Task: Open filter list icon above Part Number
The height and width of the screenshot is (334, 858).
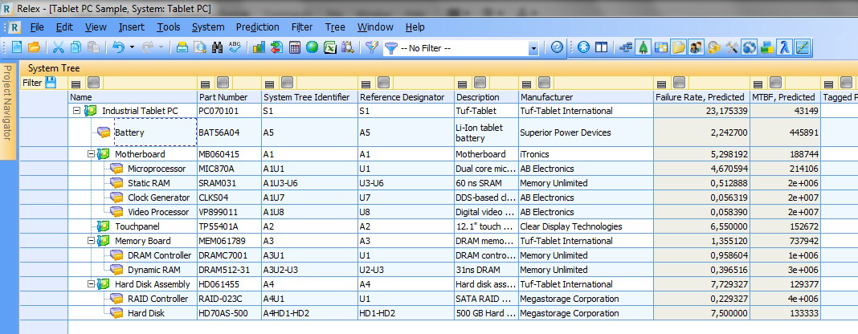Action: [x=205, y=84]
